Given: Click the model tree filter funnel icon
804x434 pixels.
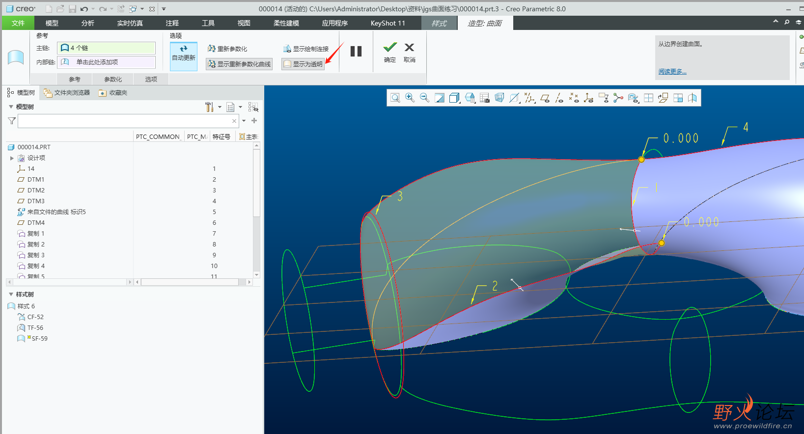Looking at the screenshot, I should pos(12,121).
